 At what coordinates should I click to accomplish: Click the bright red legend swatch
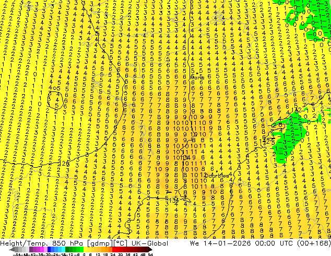[114, 249]
